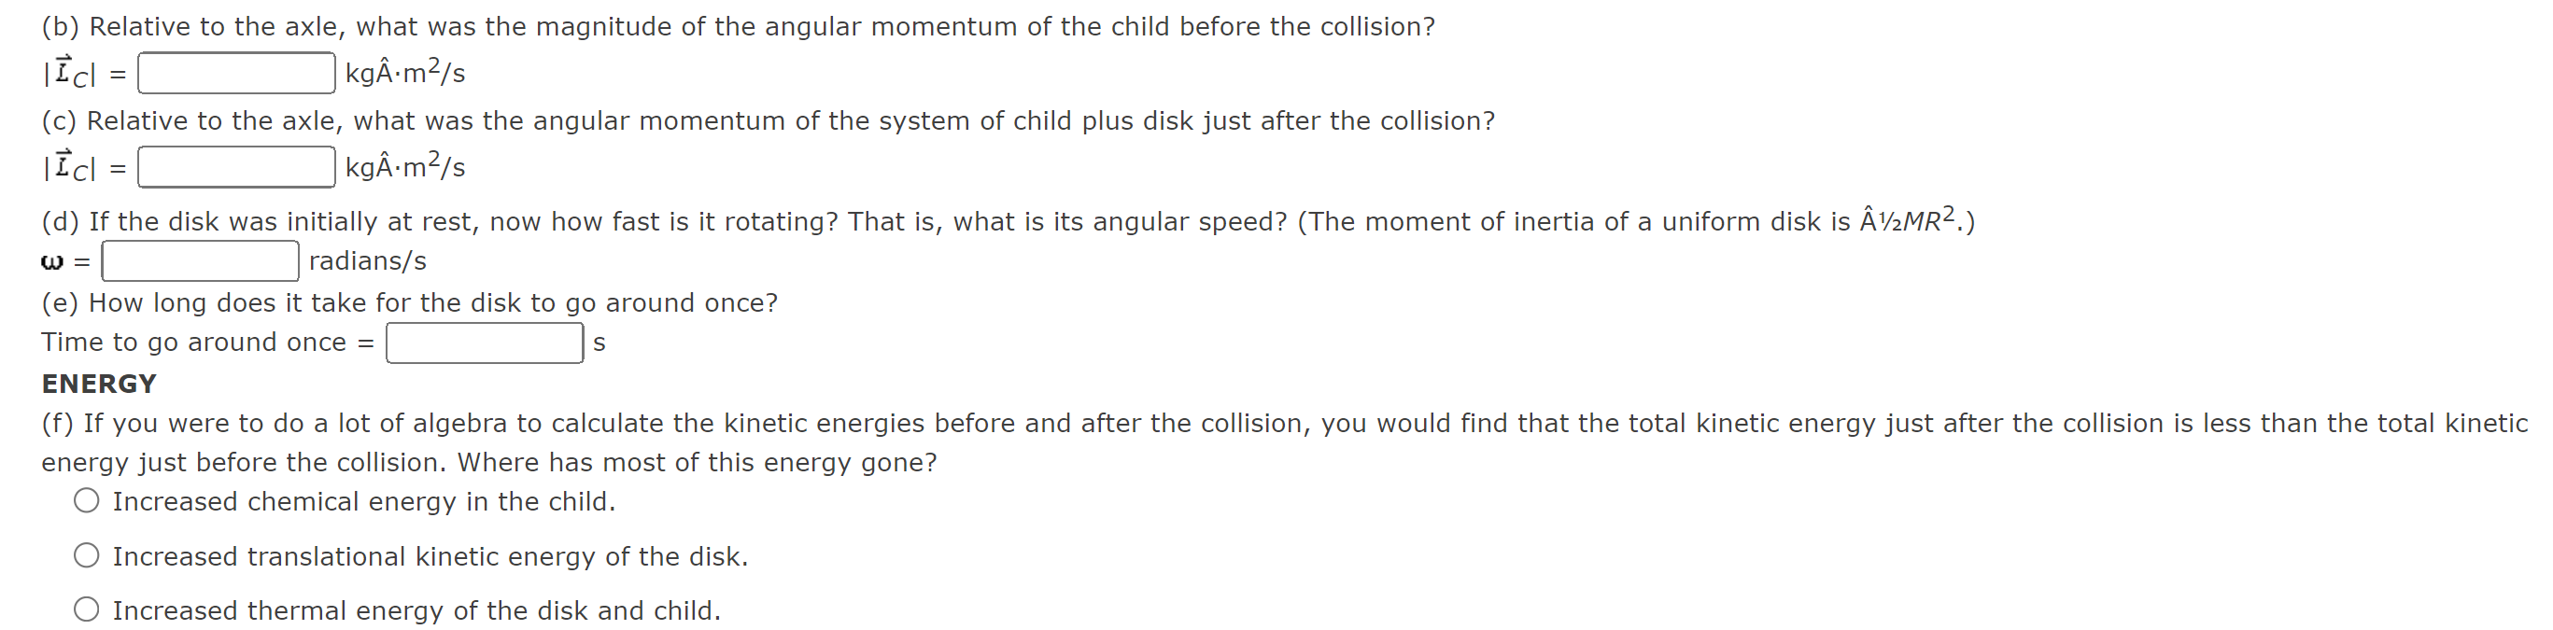Viewport: 2553px width, 630px height.
Task: Click the ENERGY section heading
Action: click(x=98, y=384)
